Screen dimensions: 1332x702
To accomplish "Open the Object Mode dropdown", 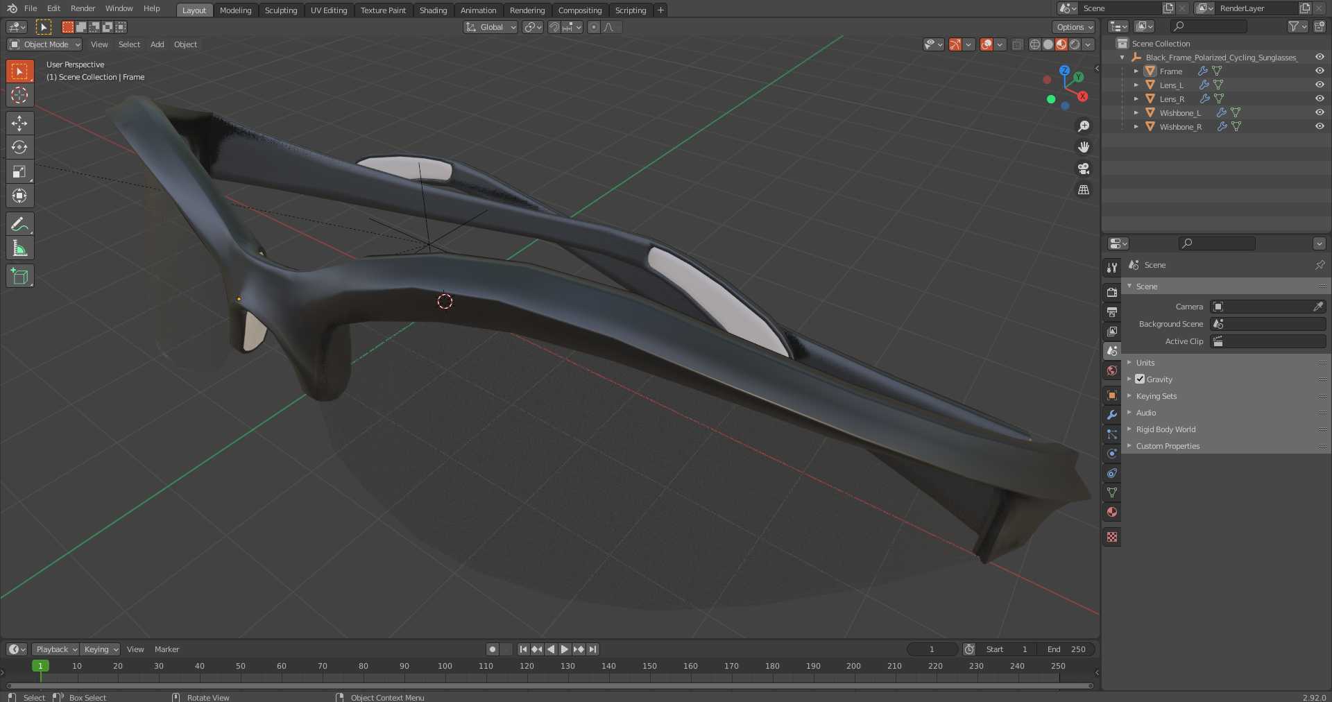I will 44,44.
